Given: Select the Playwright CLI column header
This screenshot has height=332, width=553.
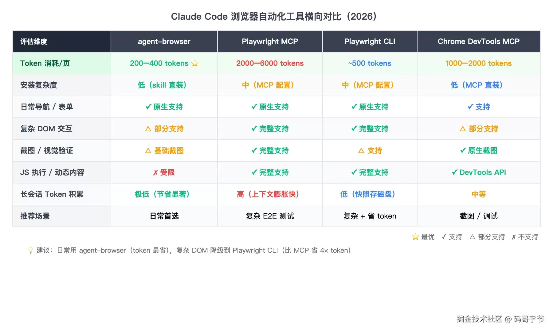Looking at the screenshot, I should click(x=370, y=41).
